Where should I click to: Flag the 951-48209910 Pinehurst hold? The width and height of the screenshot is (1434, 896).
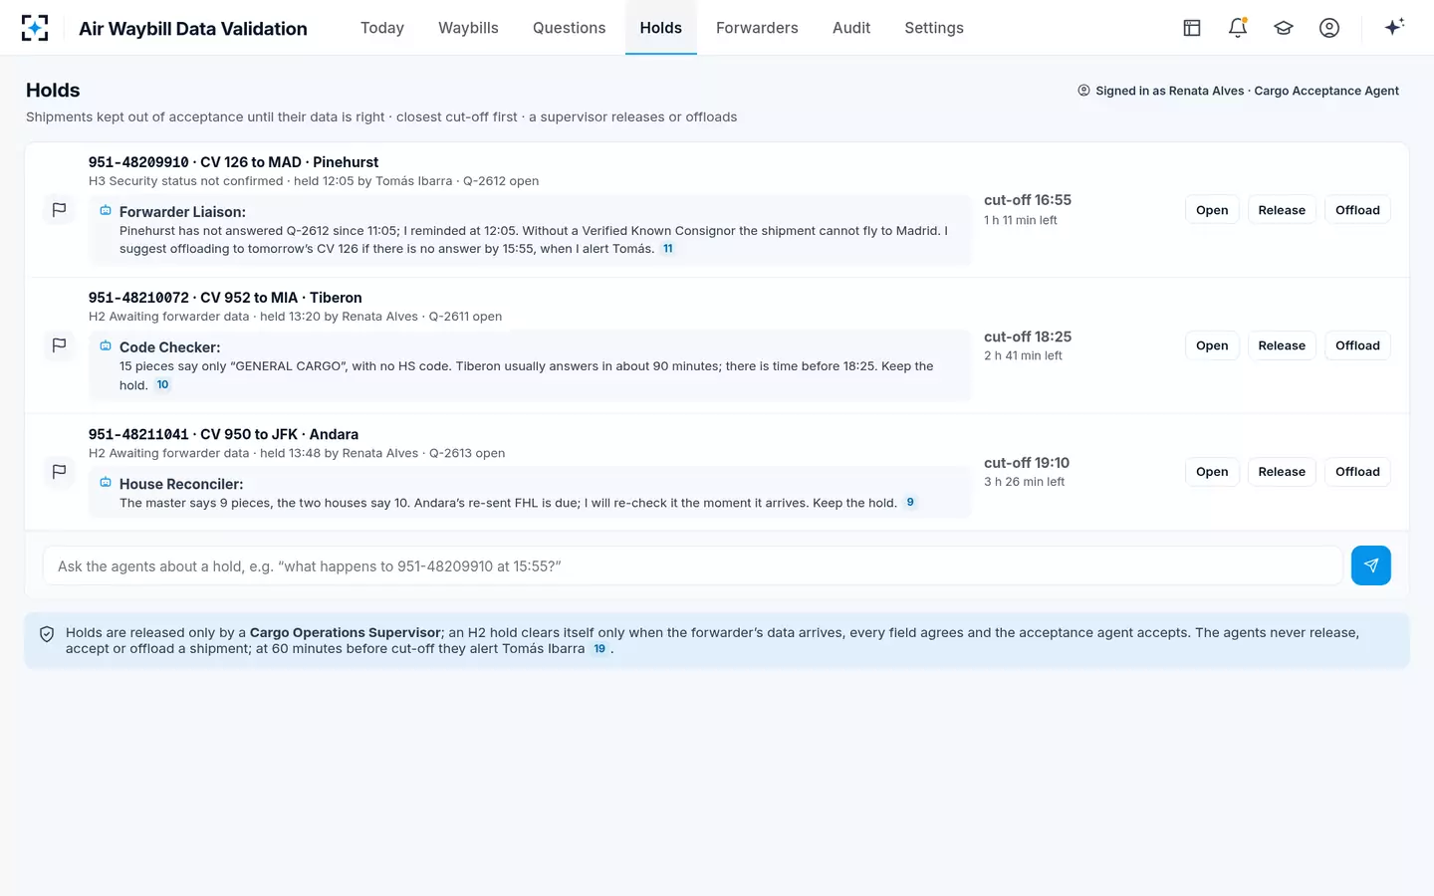60,210
